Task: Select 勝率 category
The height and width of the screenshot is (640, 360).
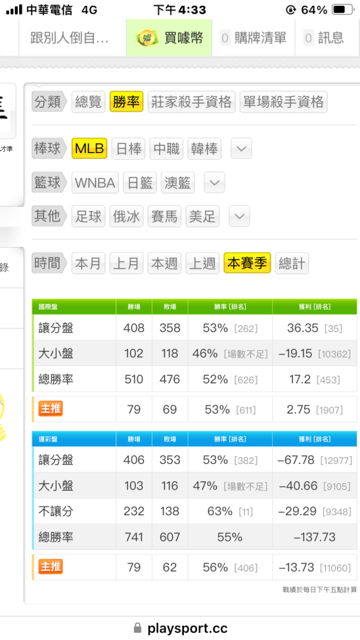Action: tap(126, 102)
